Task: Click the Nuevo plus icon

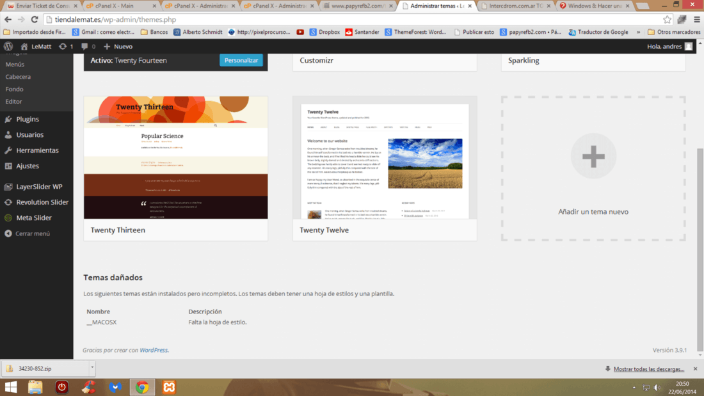Action: coord(107,46)
